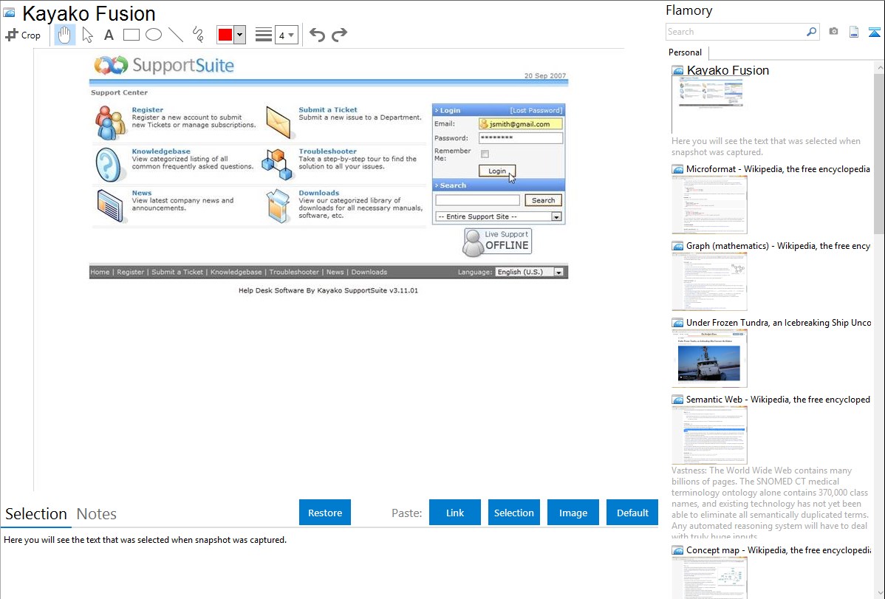Click the SupportSuite search text box
The image size is (885, 599).
(x=477, y=200)
